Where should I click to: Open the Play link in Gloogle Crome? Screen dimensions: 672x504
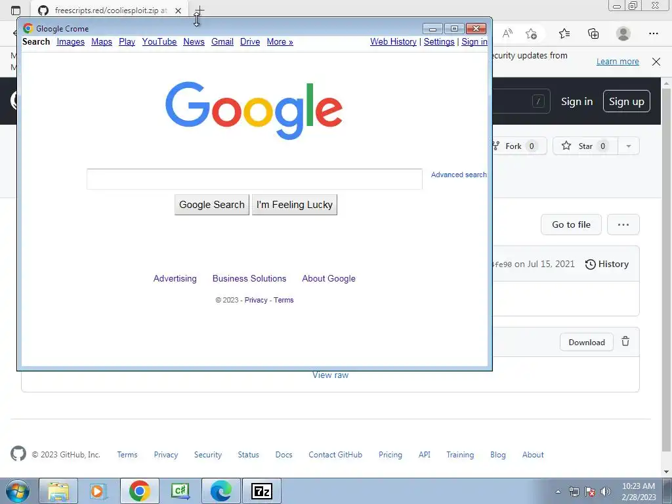click(x=127, y=41)
